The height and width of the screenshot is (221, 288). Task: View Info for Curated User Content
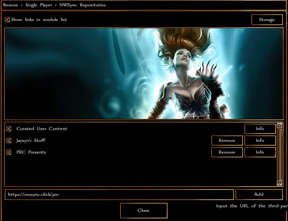260,128
